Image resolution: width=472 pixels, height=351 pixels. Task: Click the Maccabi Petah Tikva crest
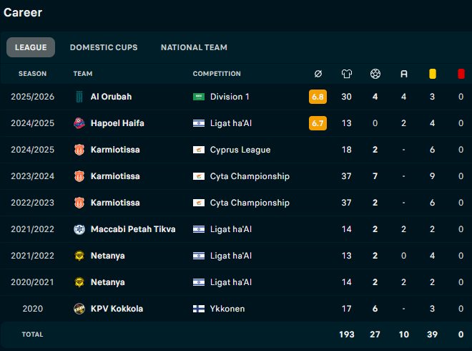[79, 229]
